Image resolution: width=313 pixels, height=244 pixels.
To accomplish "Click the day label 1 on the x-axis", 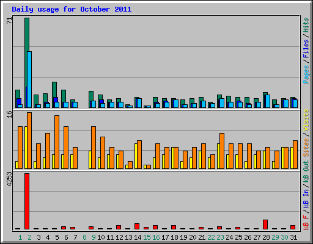I will pos(20,237).
